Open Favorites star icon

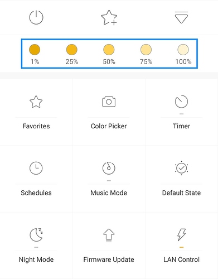point(36,102)
